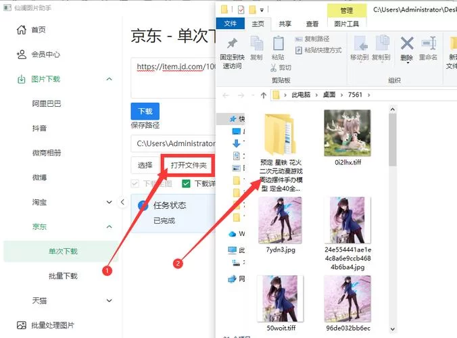457x338 pixels.
Task: Open quick access toolbar dropdown arrow
Action: pyautogui.click(x=262, y=11)
